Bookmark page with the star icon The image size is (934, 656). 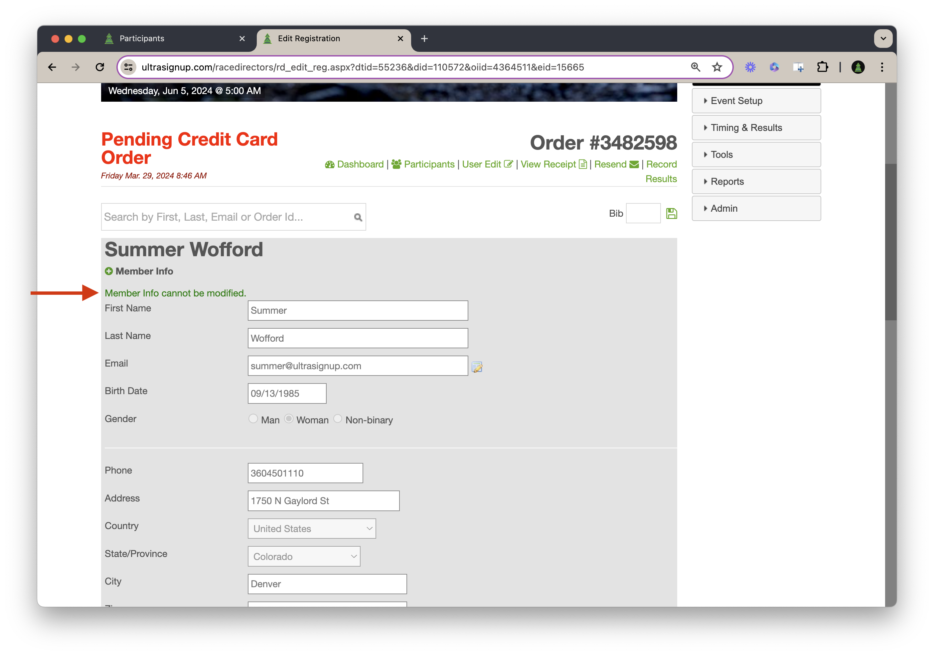pos(717,67)
